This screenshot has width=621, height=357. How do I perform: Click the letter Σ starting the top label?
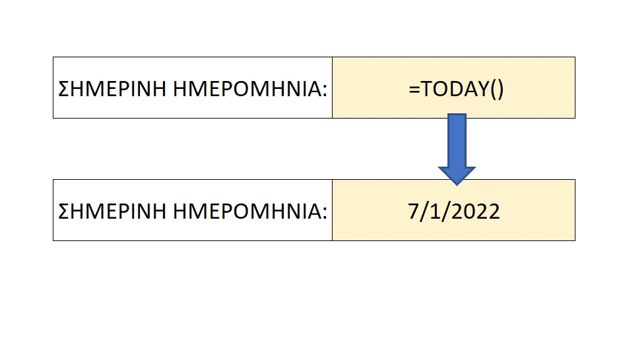[x=64, y=88]
